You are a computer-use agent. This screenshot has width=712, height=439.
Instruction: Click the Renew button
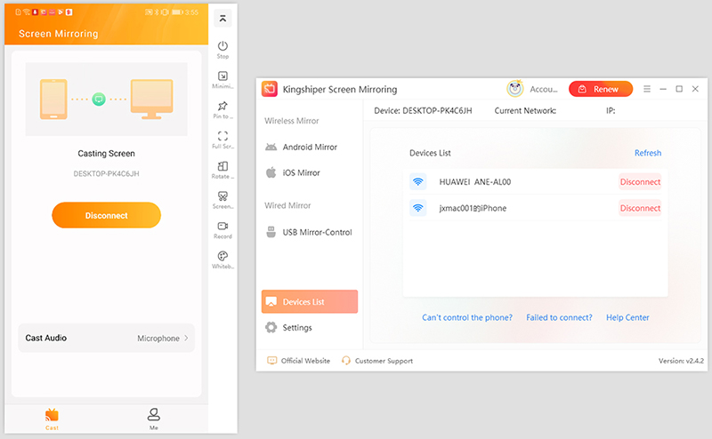tap(600, 89)
